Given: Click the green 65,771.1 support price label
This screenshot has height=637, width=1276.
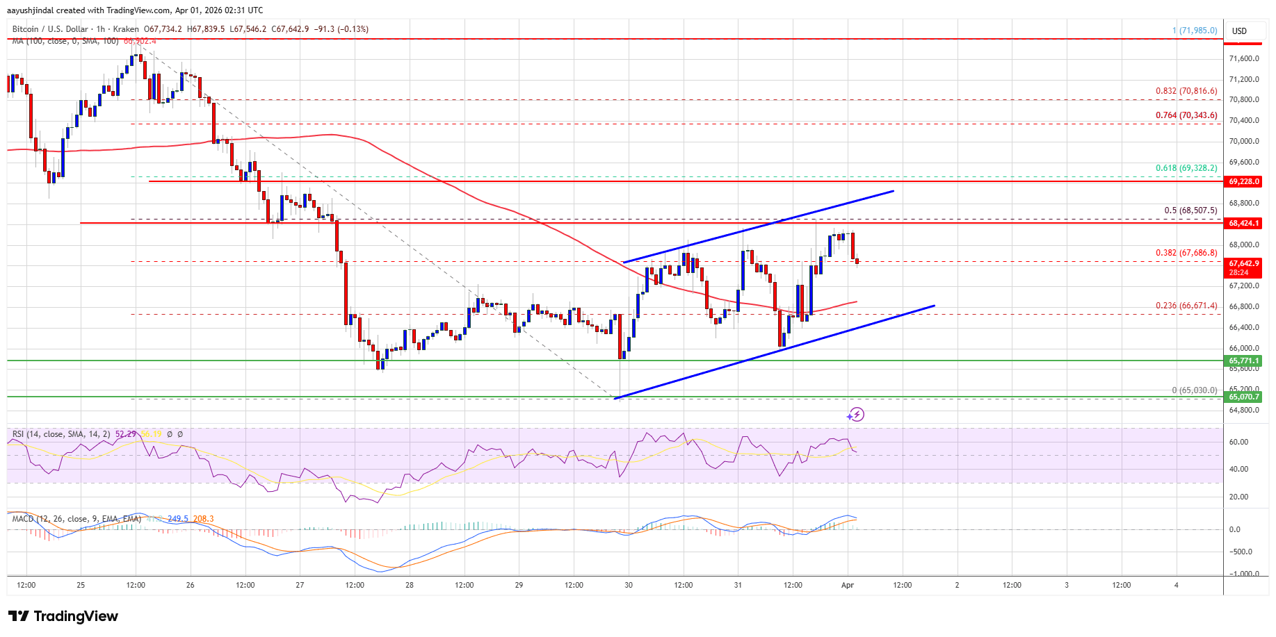Looking at the screenshot, I should click(1245, 361).
